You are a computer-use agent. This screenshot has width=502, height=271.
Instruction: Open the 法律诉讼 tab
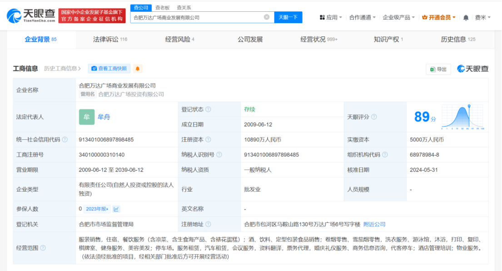[x=103, y=39]
